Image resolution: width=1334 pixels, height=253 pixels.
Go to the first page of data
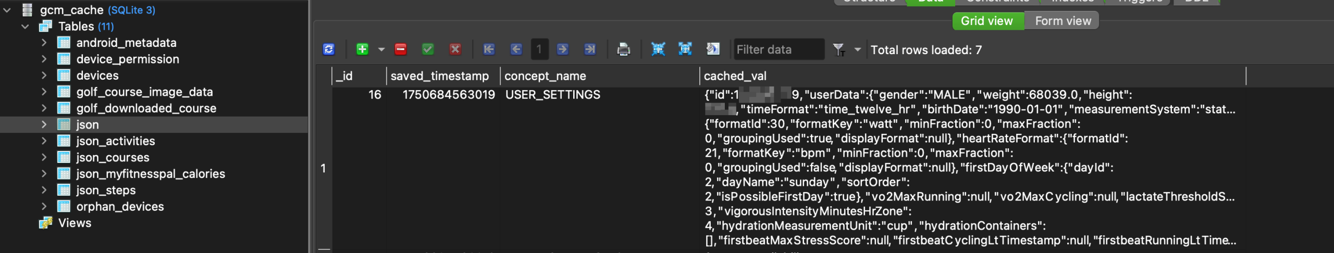489,49
